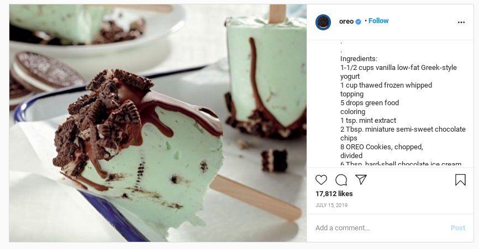Click the vanilla low-fat Greek-style yogurt line

pos(398,68)
